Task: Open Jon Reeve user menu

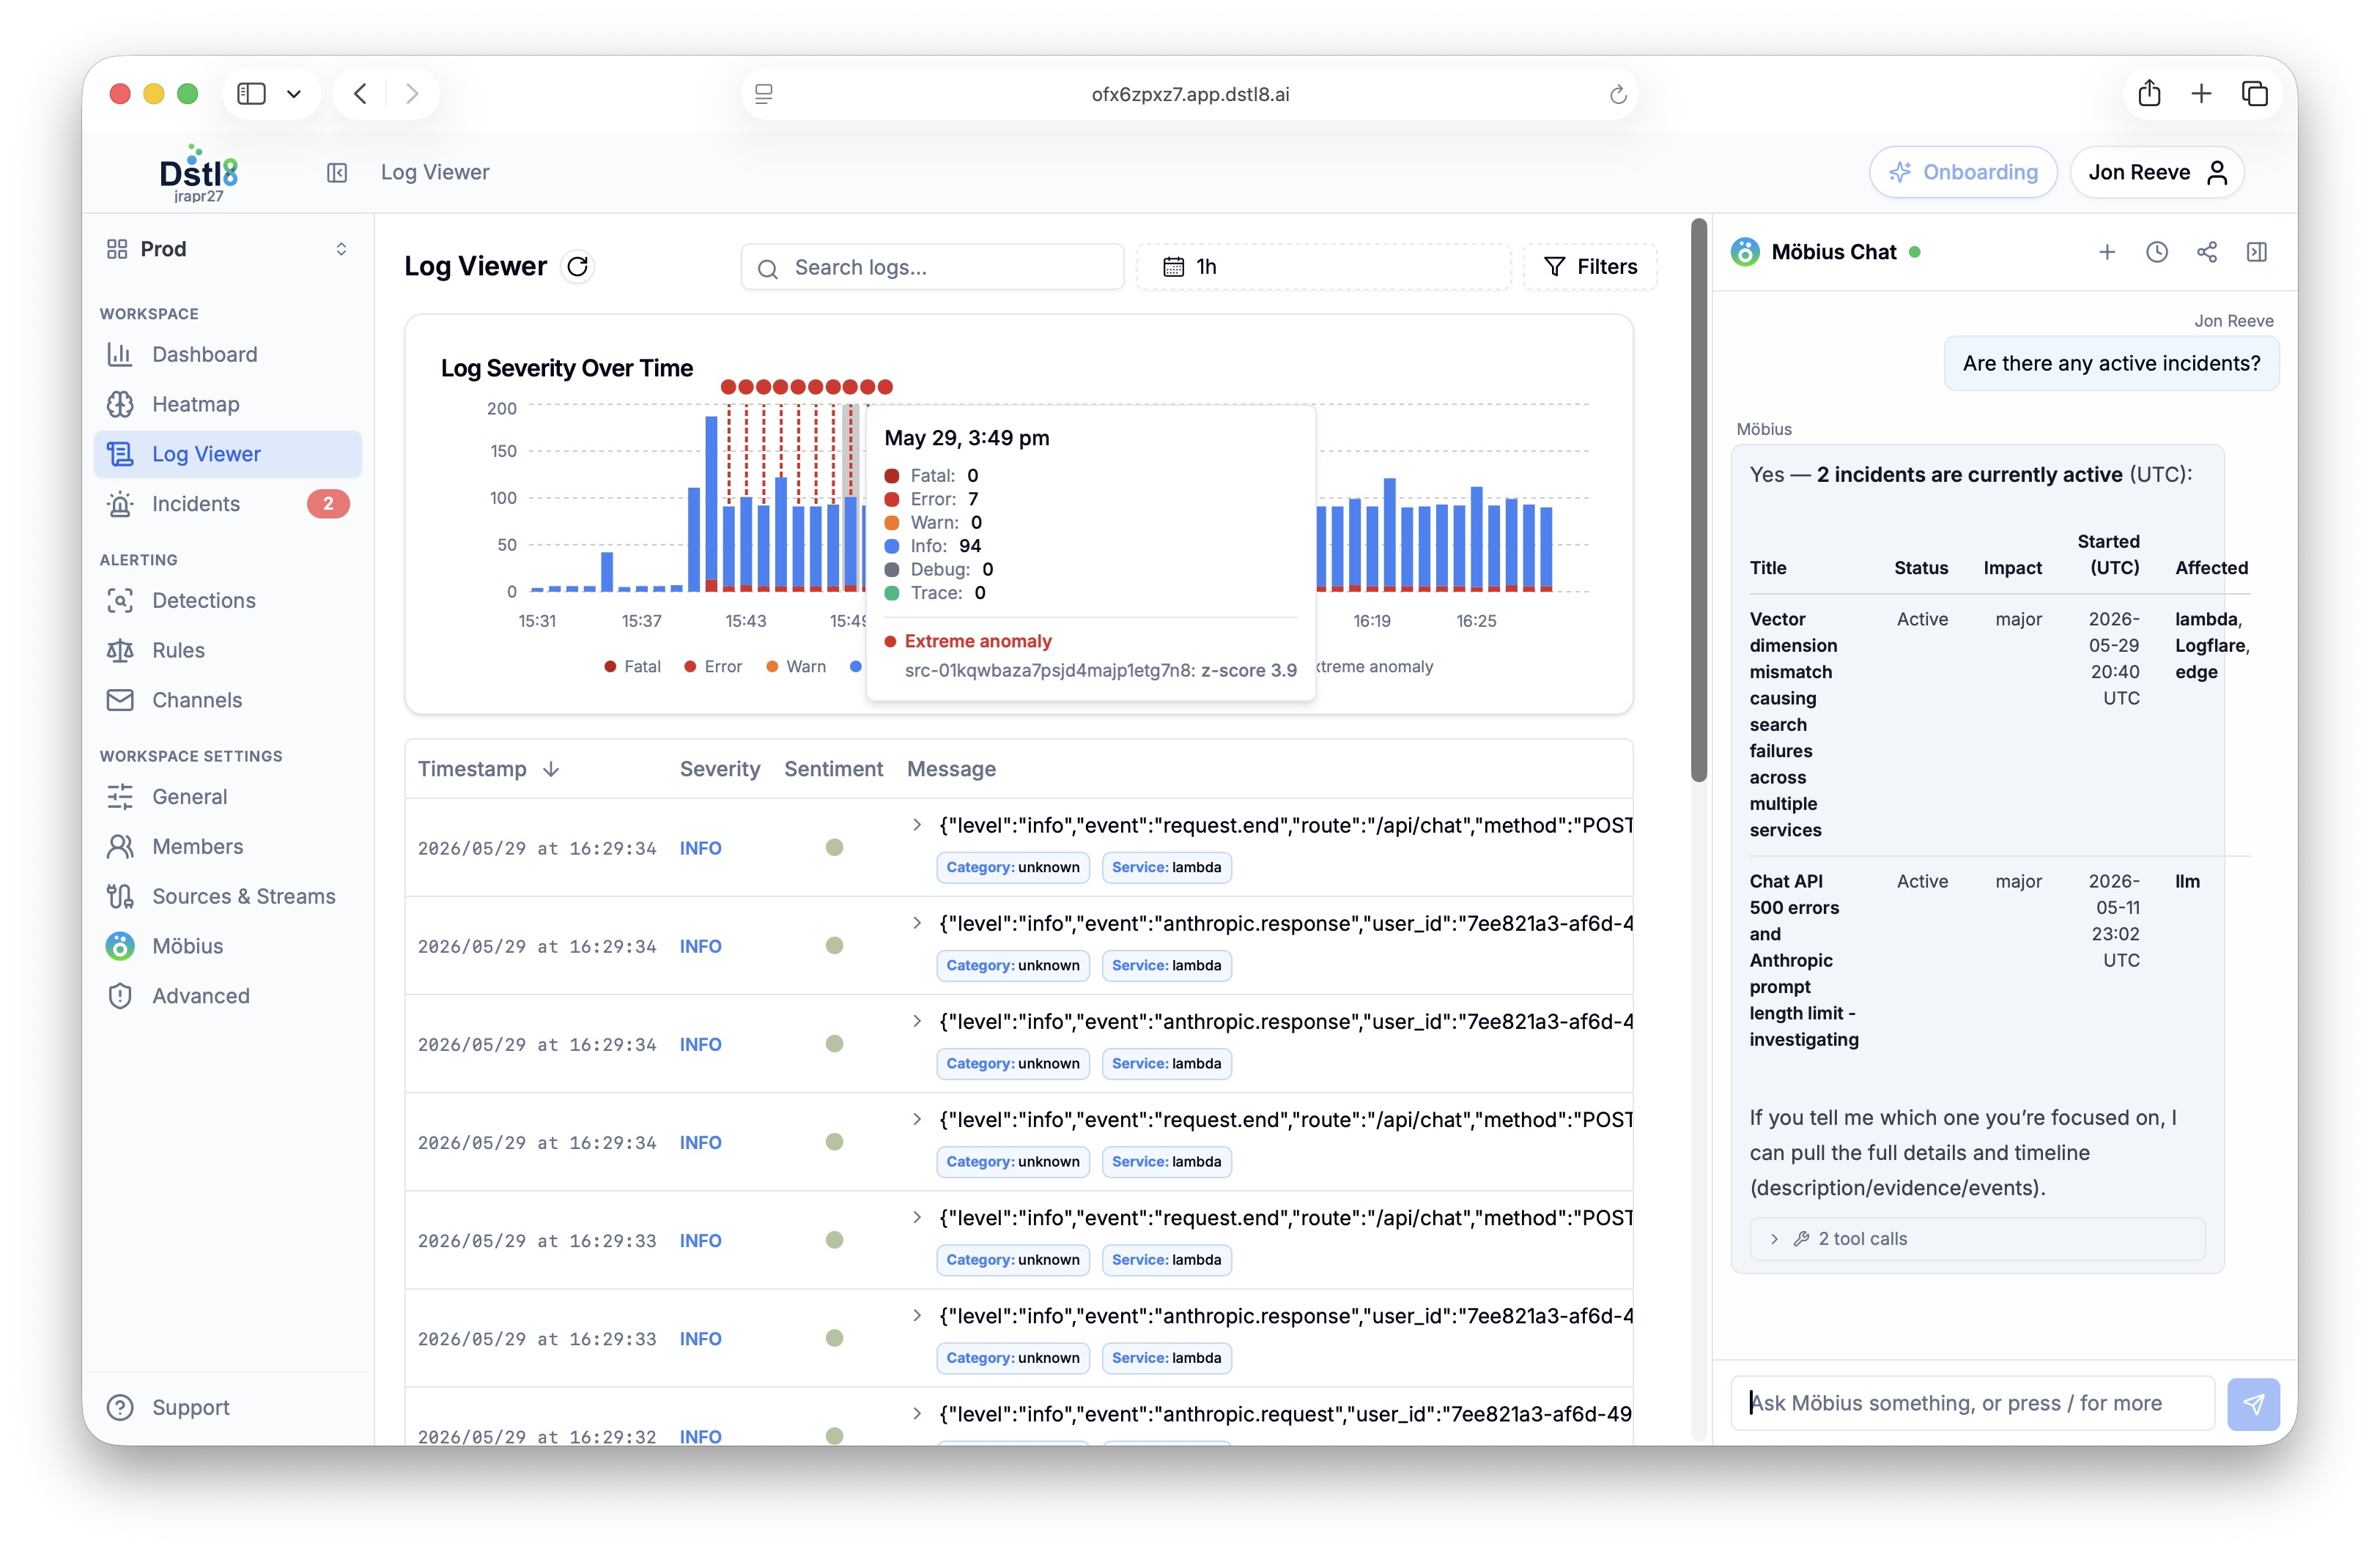Action: tap(2157, 172)
